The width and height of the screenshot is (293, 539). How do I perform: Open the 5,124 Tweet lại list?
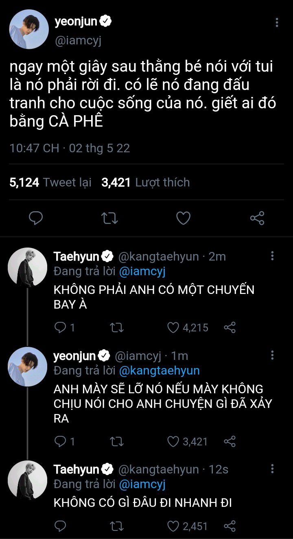point(50,182)
